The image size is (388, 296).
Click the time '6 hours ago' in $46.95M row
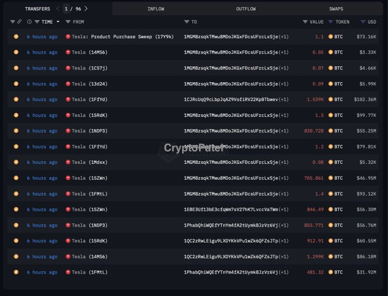pyautogui.click(x=42, y=178)
